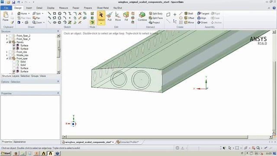
Task: Click the Axis create tool
Action: [168, 21]
